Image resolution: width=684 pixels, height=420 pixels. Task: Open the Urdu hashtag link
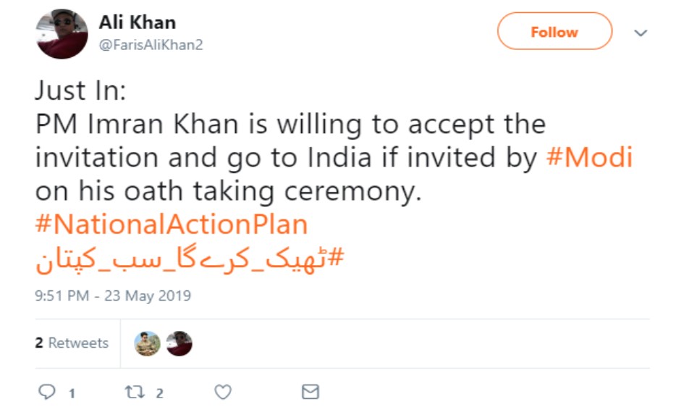point(188,259)
